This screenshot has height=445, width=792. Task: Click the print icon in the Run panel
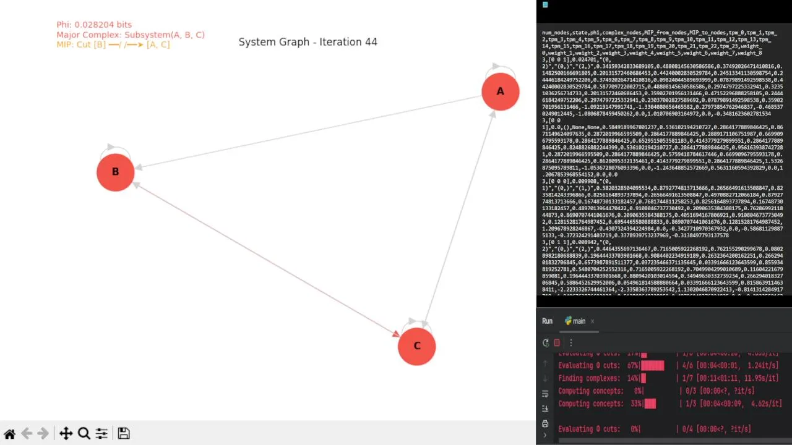click(x=545, y=423)
